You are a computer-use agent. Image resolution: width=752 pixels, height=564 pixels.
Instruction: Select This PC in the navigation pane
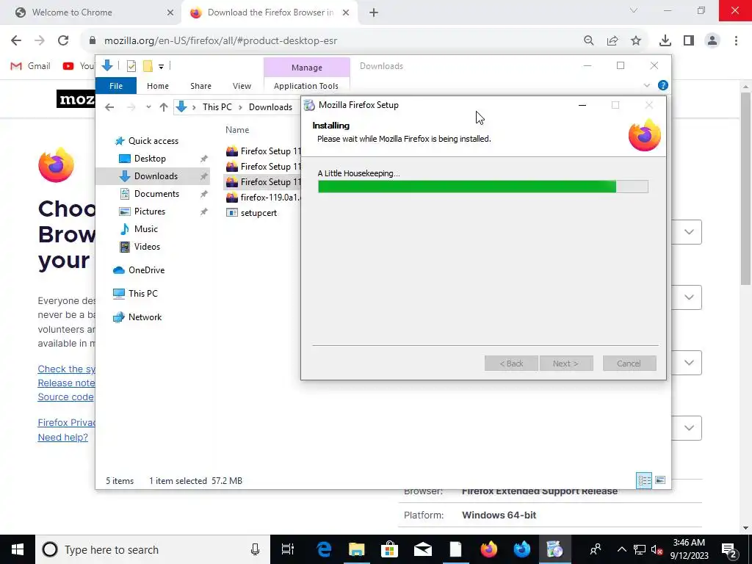[x=142, y=294]
